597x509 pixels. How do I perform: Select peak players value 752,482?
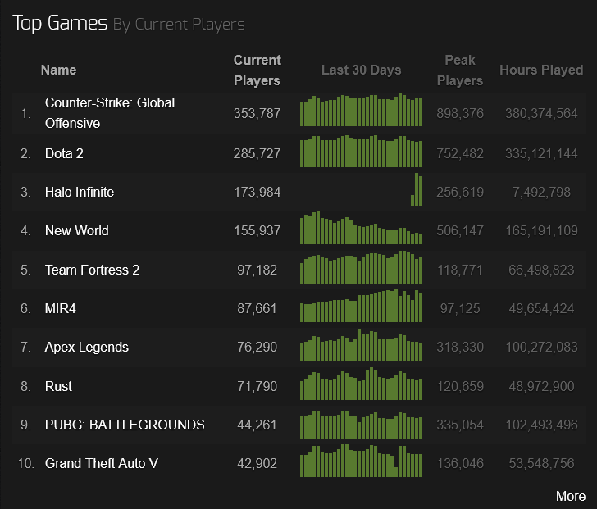pos(460,154)
